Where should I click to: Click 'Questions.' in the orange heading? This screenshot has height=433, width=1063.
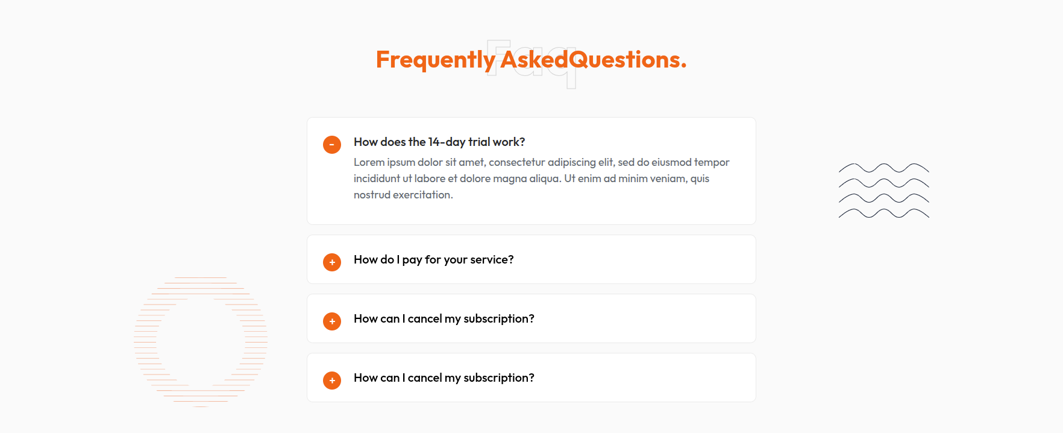click(627, 60)
